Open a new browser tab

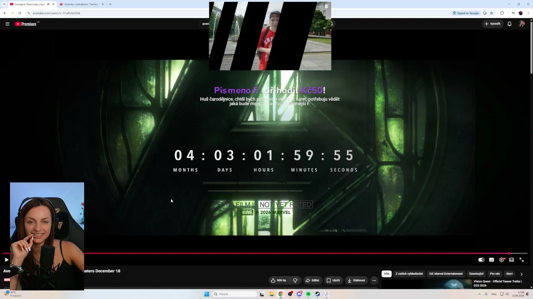(110, 4)
